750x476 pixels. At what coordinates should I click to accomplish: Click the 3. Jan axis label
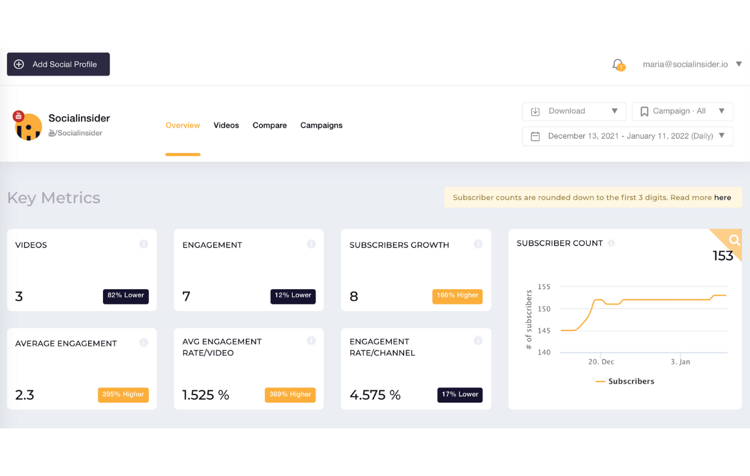680,362
